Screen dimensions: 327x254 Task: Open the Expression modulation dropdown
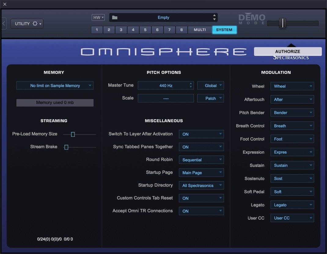pyautogui.click(x=292, y=152)
